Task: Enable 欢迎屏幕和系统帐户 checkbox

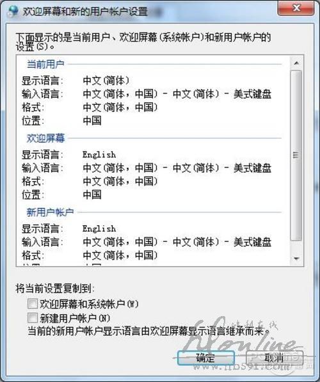Action: coord(33,304)
